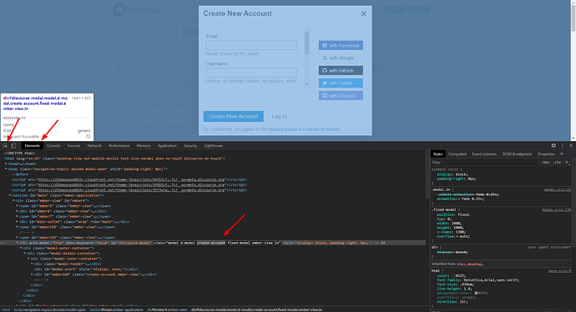576x312 pixels.
Task: Open the Styles pane tab
Action: [437, 153]
